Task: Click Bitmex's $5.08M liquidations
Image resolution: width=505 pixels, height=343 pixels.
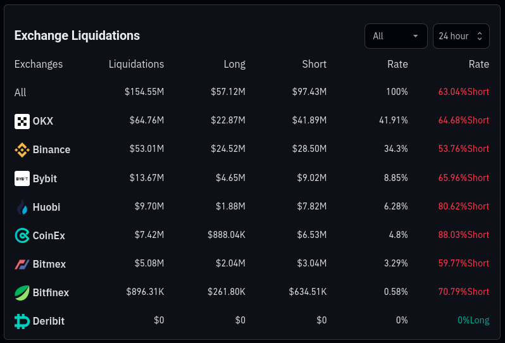Action: click(x=149, y=263)
